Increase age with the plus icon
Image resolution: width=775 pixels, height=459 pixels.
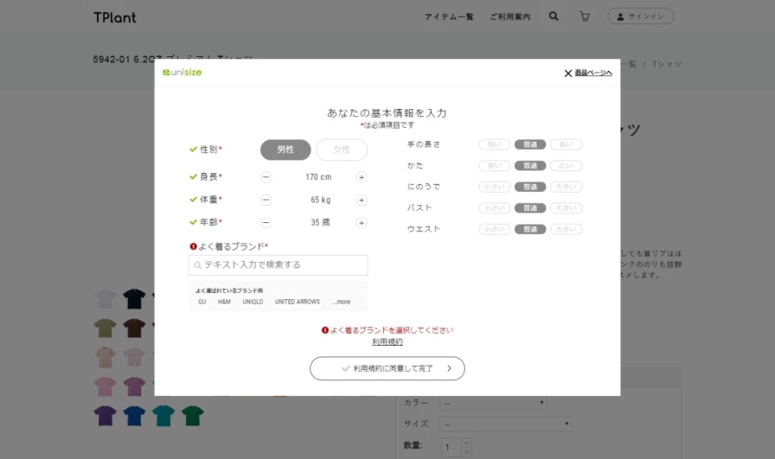click(362, 222)
